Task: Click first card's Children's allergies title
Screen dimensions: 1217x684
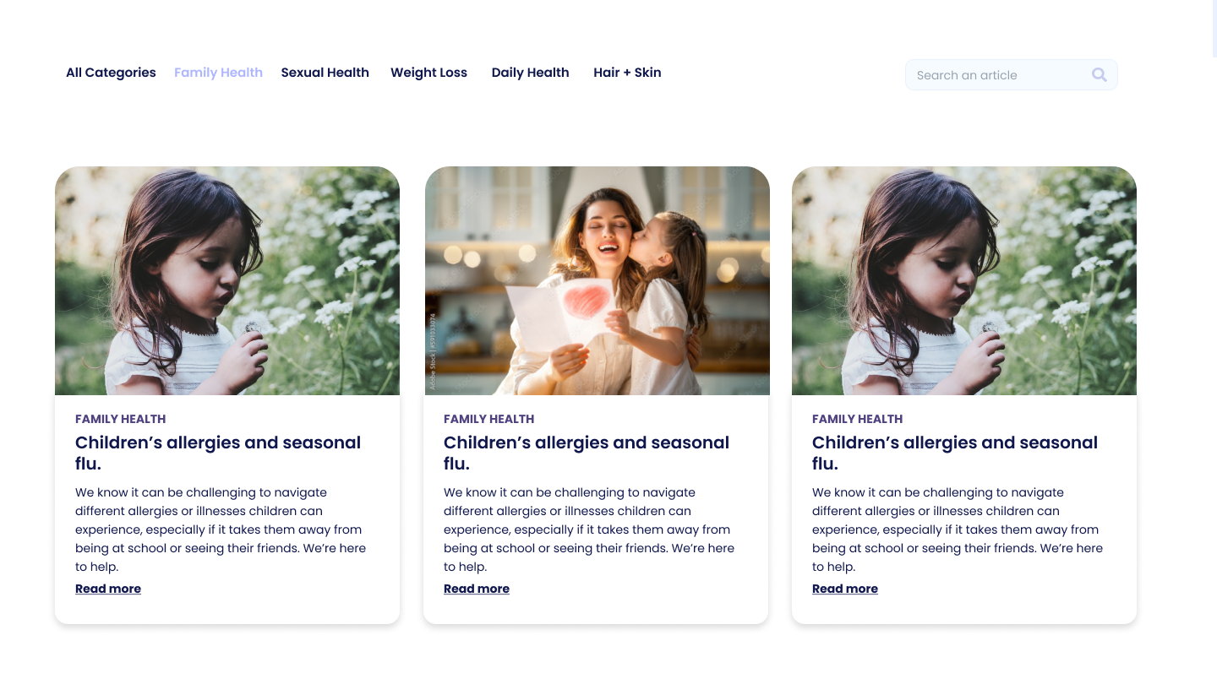Action: pos(218,453)
